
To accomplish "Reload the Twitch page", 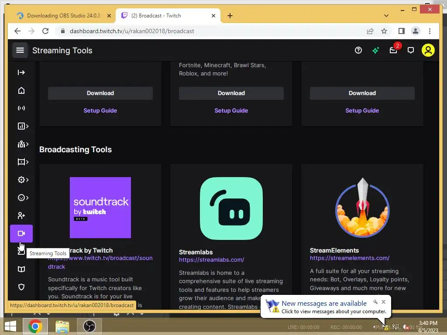I will coord(45,31).
